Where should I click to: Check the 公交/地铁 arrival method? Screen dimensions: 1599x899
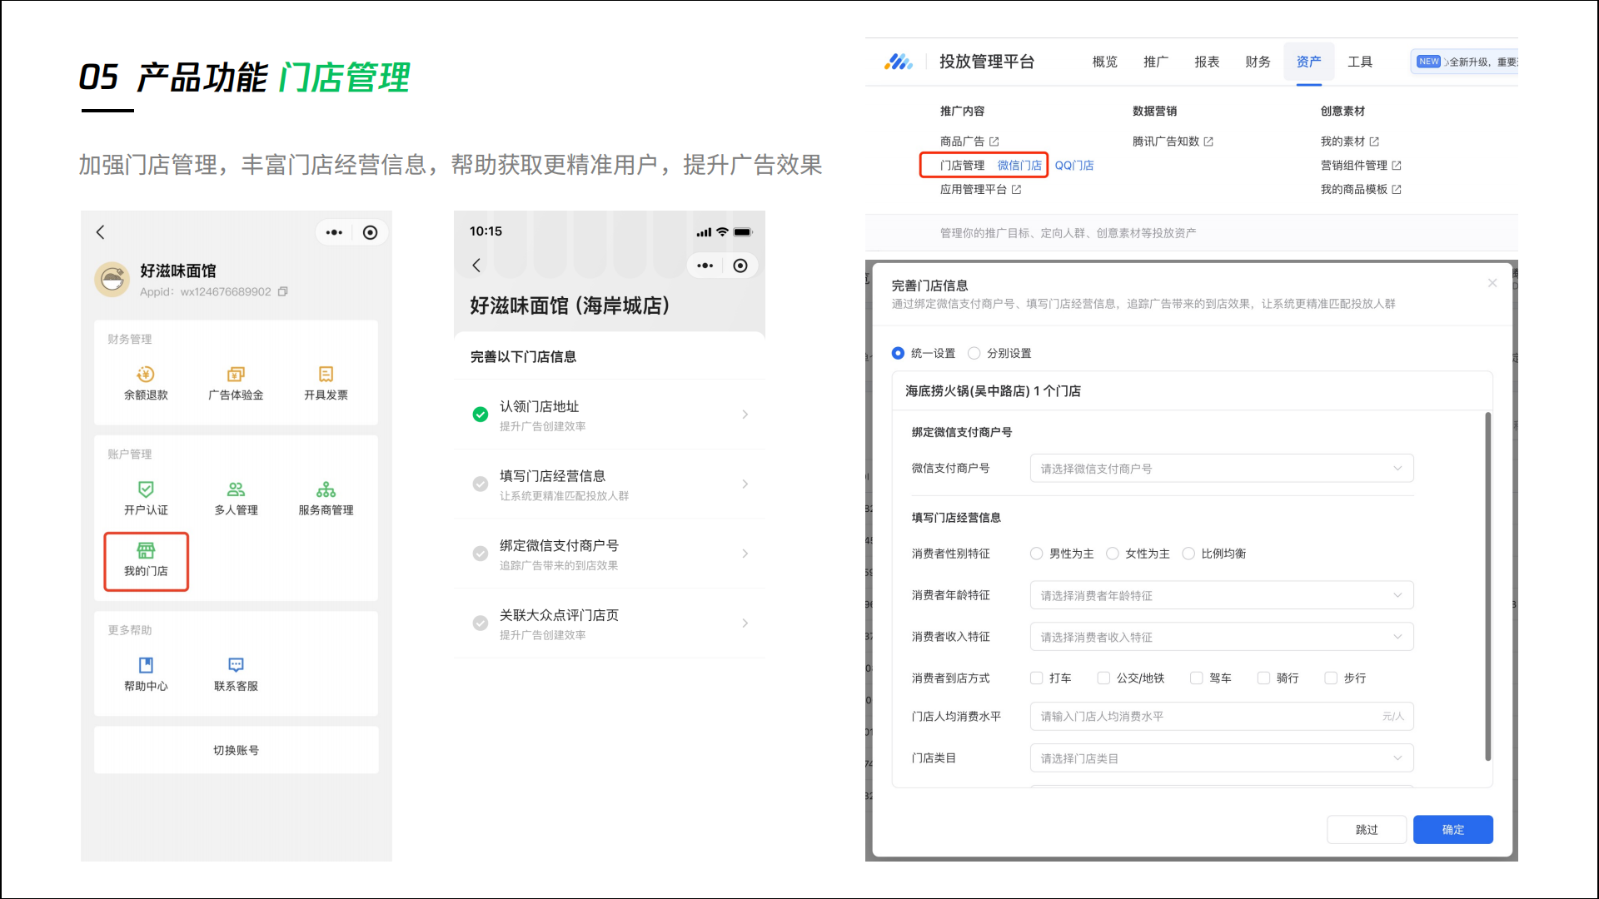(1103, 678)
